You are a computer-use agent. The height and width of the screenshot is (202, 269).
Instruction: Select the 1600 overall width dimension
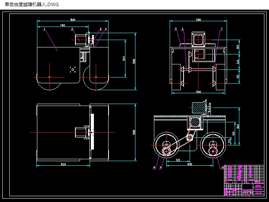73,20
